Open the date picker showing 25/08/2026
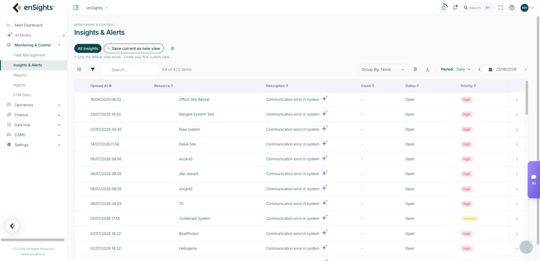540x261 pixels. pyautogui.click(x=502, y=69)
